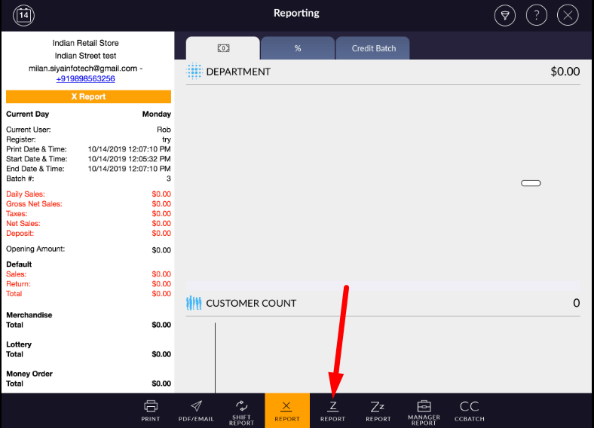Open the ZZ Report

coord(378,410)
